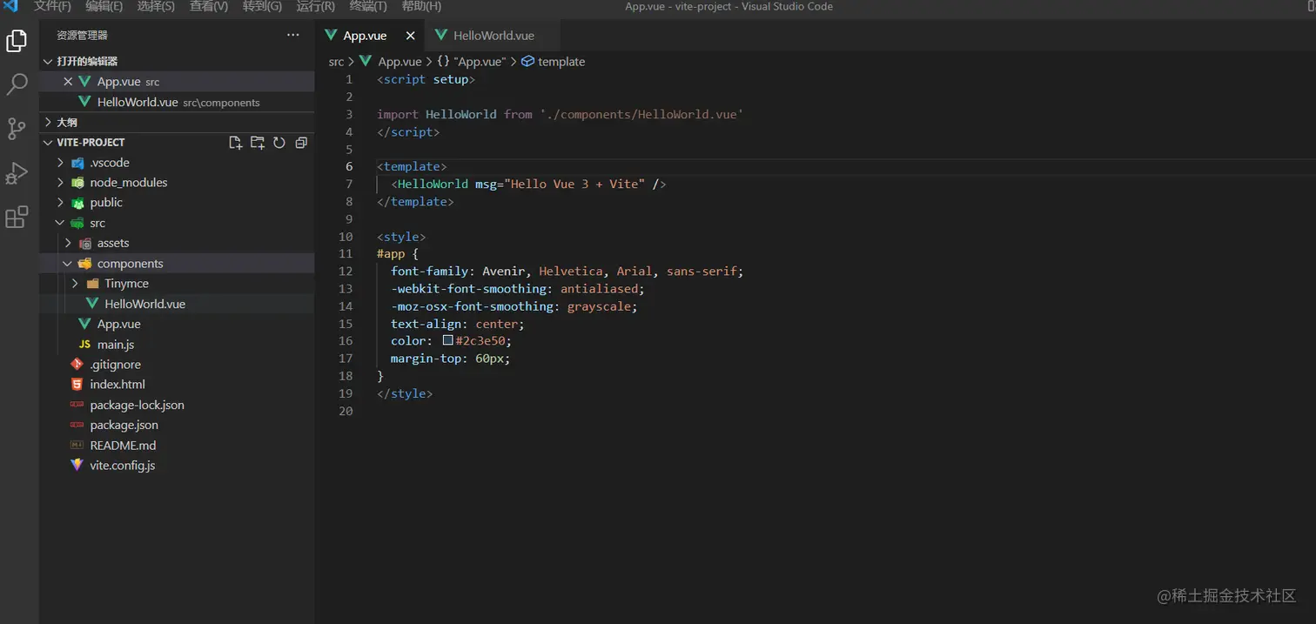Open package-lock.json in the explorer

pyautogui.click(x=178, y=405)
